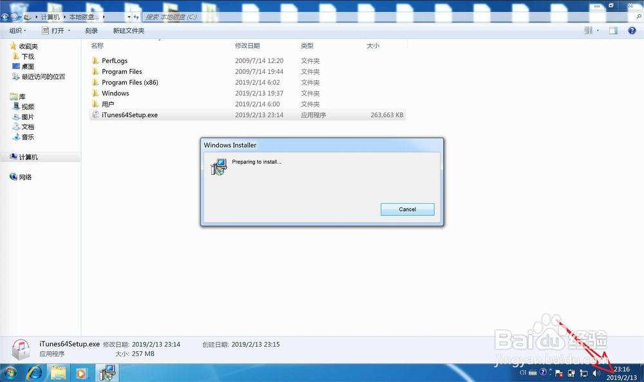644x382 pixels.
Task: Open the view options dropdown arrow
Action: coord(598,31)
